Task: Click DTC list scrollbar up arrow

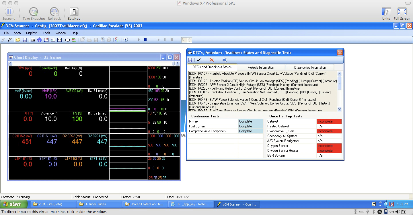Action: (340, 73)
